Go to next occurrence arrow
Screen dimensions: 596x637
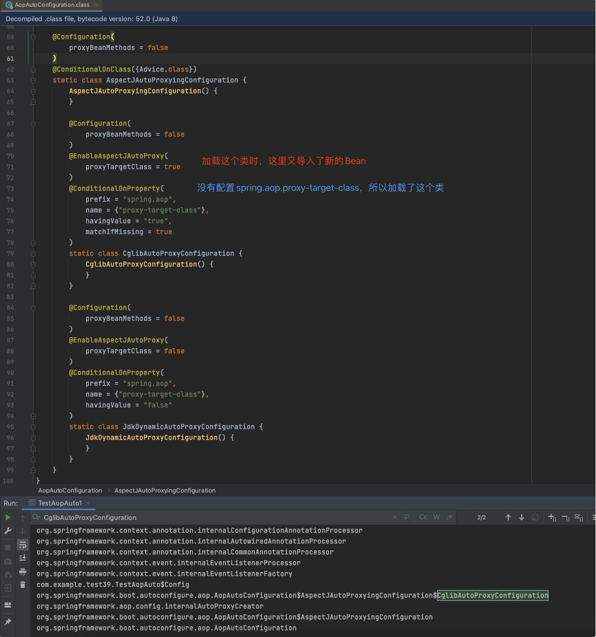522,517
